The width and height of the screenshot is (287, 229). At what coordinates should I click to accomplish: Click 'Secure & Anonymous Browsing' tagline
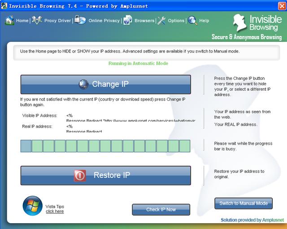[247, 37]
